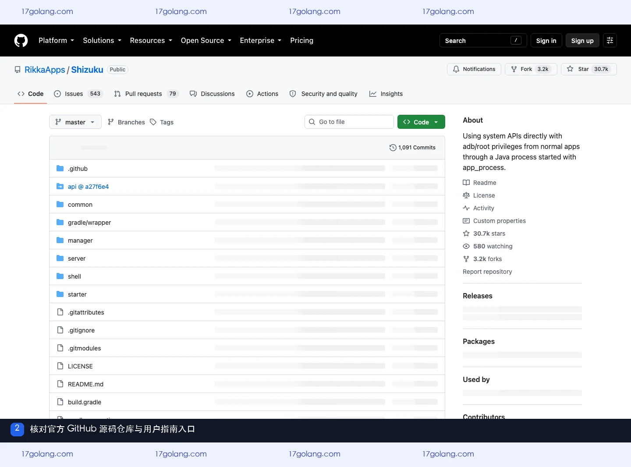The image size is (631, 467).
Task: Open the Used by section heading
Action: (x=476, y=380)
